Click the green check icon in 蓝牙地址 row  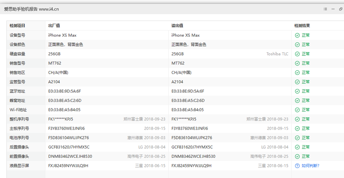coord(297,91)
